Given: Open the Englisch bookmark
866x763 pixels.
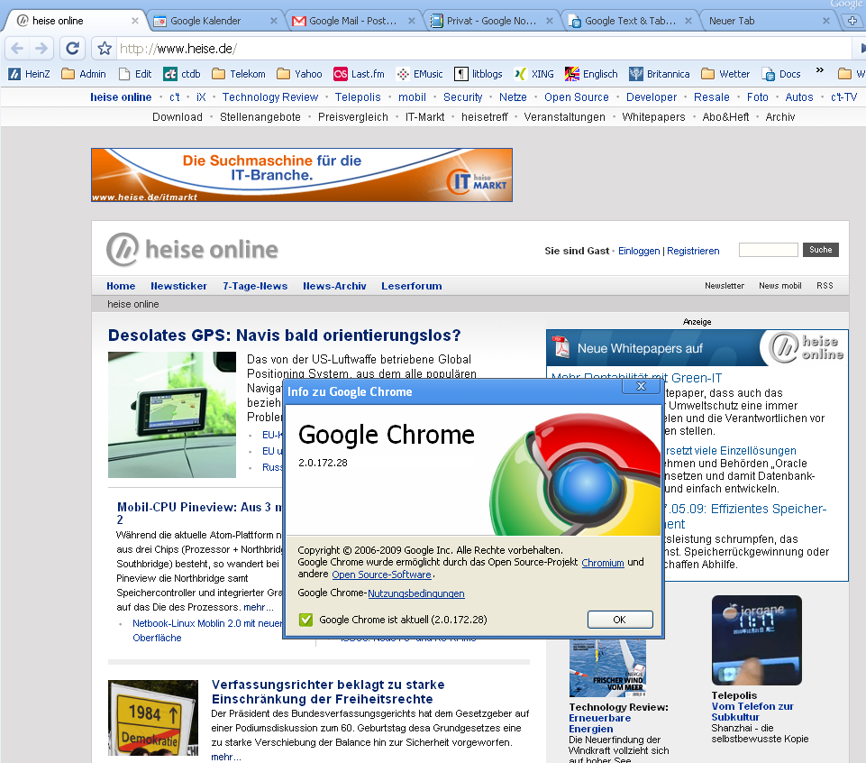Looking at the screenshot, I should tap(591, 74).
